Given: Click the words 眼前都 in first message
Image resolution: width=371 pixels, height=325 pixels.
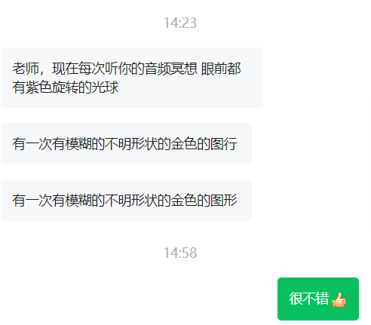Looking at the screenshot, I should coord(221,69).
